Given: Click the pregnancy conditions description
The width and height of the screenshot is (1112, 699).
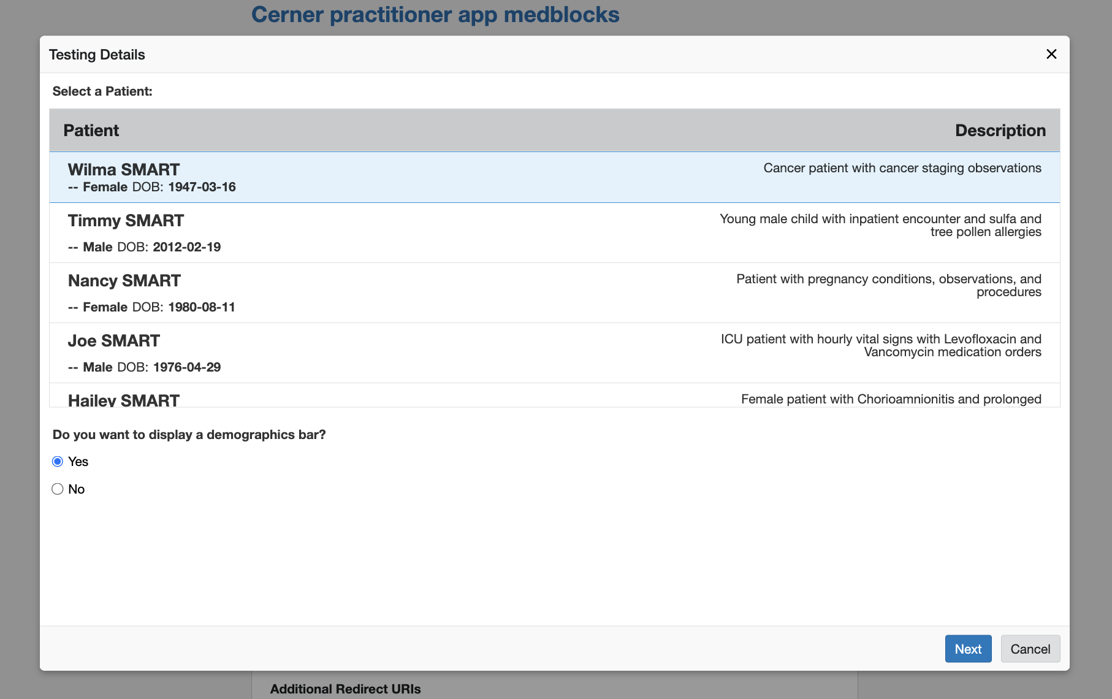Looking at the screenshot, I should [888, 286].
